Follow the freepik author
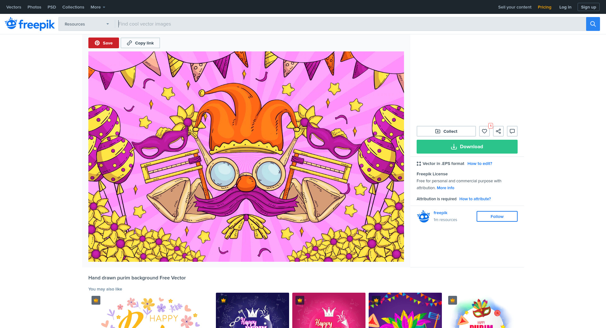The width and height of the screenshot is (606, 328). (497, 216)
